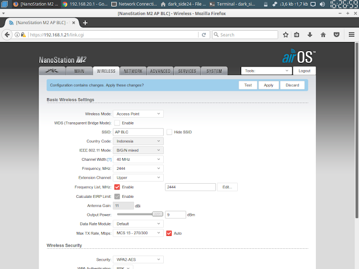359x269 pixels.
Task: Open Channel Width dropdown
Action: coord(139,159)
